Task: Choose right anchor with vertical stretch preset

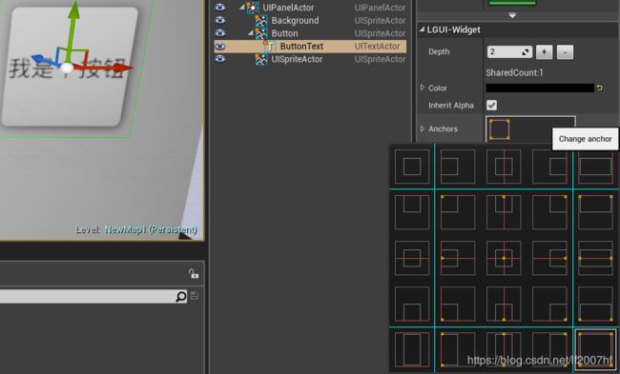Action: point(549,349)
